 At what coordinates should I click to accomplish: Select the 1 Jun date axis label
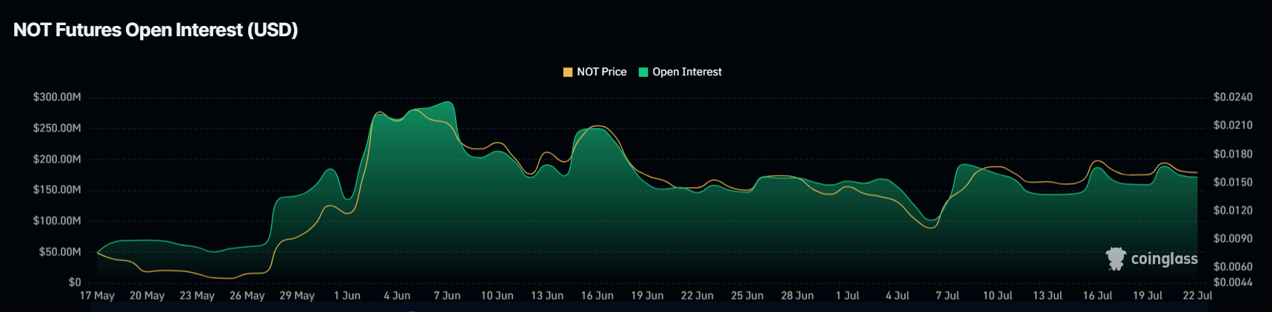coord(347,295)
